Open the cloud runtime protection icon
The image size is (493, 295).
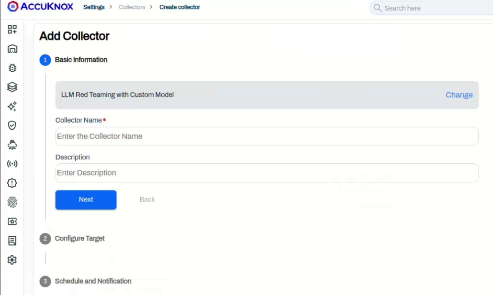click(x=12, y=145)
